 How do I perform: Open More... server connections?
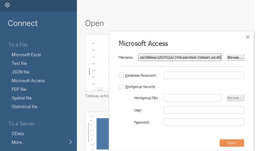[x=18, y=142]
